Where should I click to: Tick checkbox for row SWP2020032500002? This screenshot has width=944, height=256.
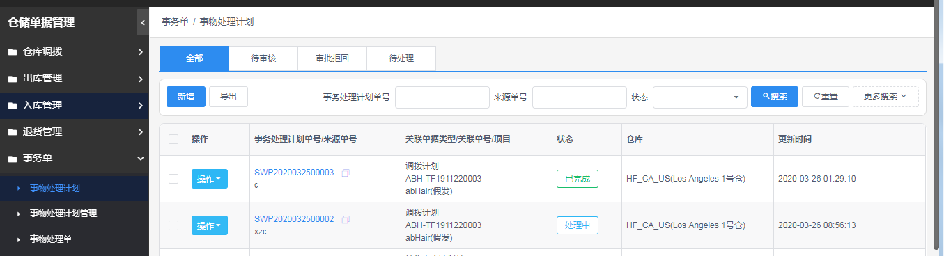point(173,225)
